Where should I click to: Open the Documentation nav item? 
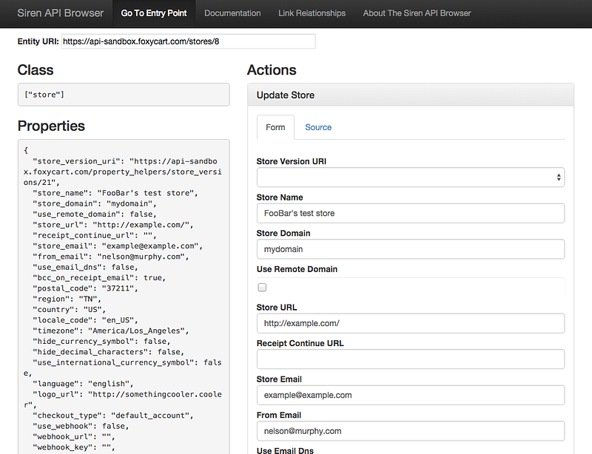tap(232, 13)
